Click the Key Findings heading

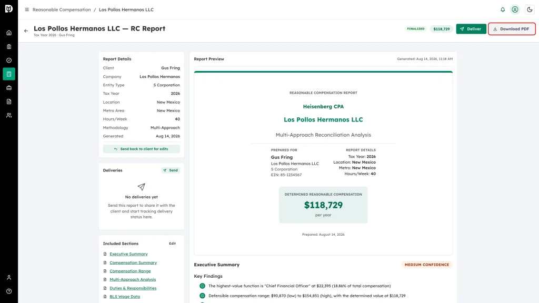point(208,276)
